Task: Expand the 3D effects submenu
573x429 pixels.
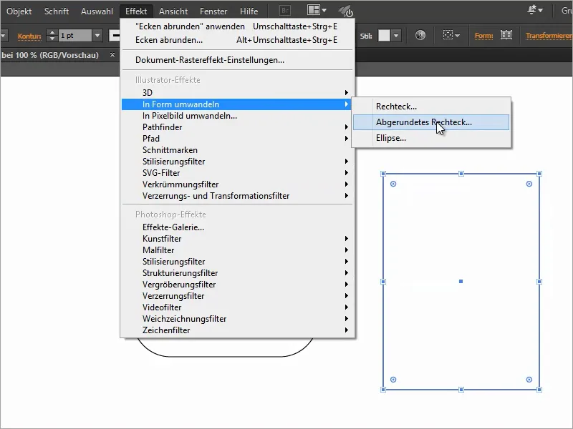Action: (237, 93)
